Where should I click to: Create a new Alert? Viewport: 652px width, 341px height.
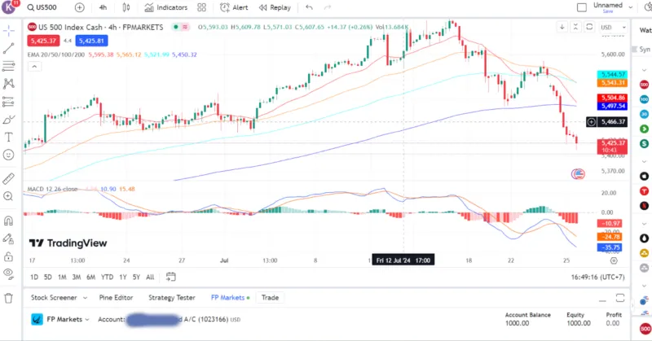(x=234, y=7)
